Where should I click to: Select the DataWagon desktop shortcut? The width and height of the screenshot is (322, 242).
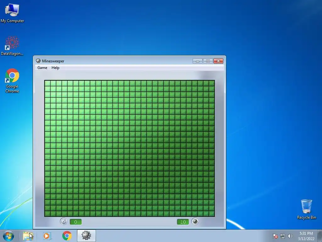tap(12, 46)
